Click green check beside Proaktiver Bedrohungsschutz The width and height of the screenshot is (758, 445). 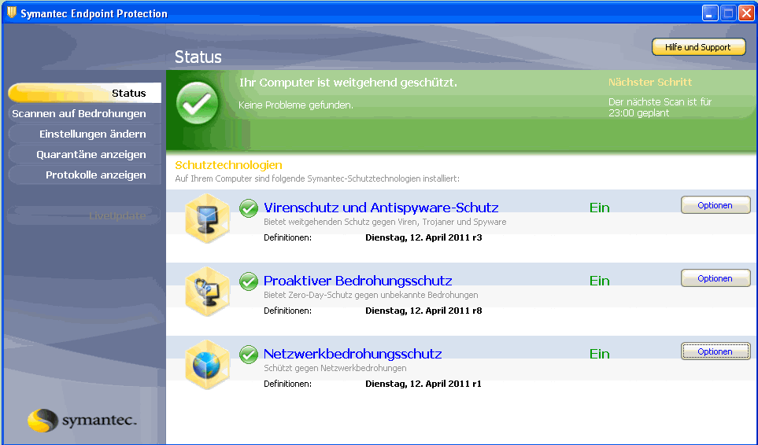(249, 281)
